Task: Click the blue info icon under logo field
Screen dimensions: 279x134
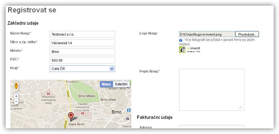Action: (x=180, y=40)
